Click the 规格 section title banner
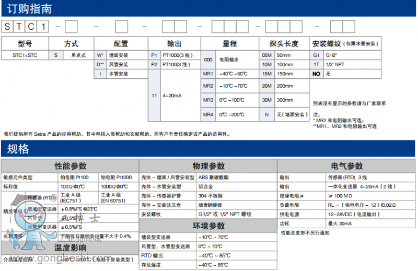418x271 pixels. (18, 148)
